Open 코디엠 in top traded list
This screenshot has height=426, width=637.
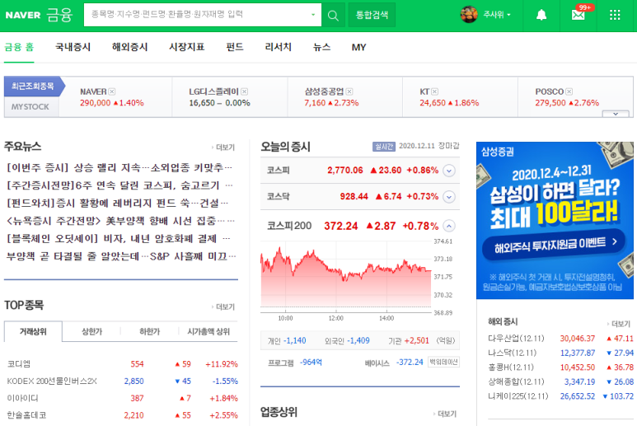coord(19,364)
